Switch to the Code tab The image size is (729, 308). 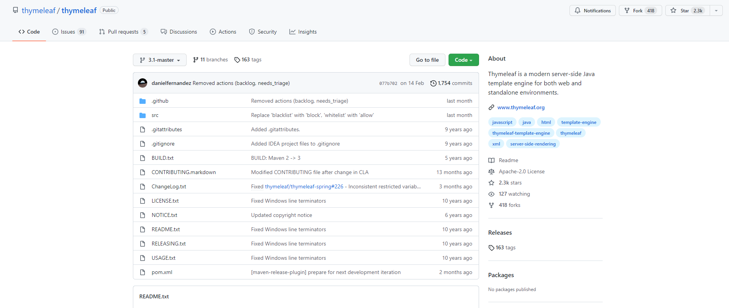click(x=29, y=32)
